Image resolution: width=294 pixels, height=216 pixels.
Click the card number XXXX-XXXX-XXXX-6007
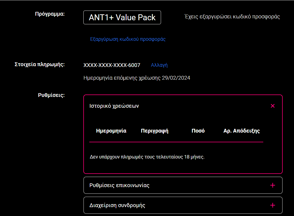(x=112, y=65)
